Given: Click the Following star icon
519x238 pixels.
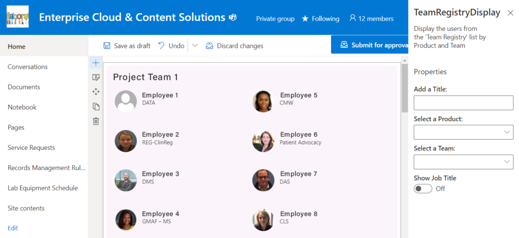Looking at the screenshot, I should coord(305,19).
